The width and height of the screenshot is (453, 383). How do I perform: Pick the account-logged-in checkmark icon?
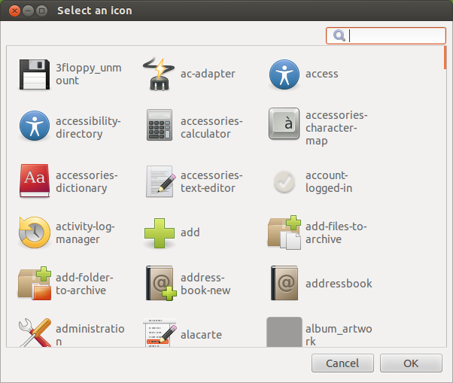[x=284, y=182]
